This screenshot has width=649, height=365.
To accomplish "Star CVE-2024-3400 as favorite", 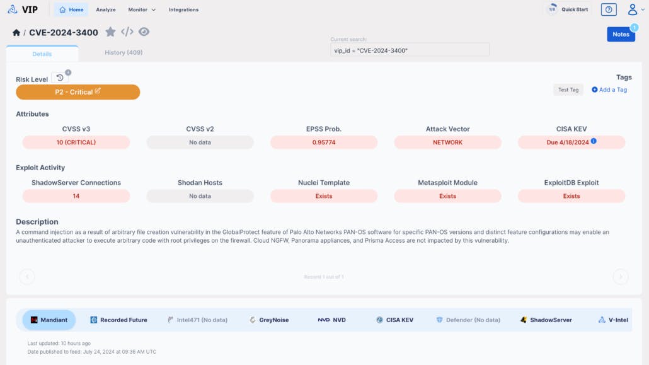I will [x=110, y=32].
